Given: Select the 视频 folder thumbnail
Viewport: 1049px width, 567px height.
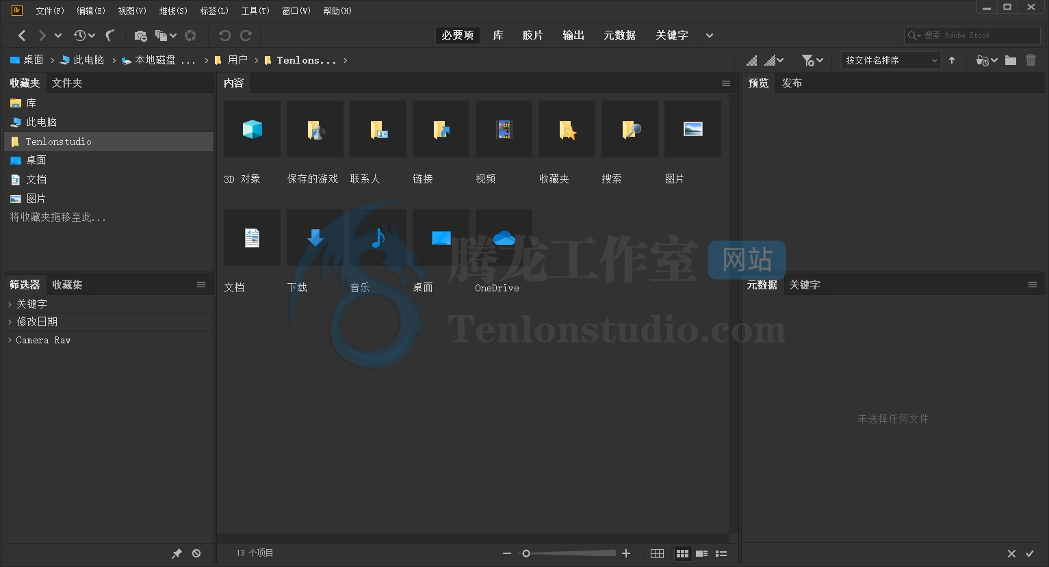Looking at the screenshot, I should [x=504, y=129].
